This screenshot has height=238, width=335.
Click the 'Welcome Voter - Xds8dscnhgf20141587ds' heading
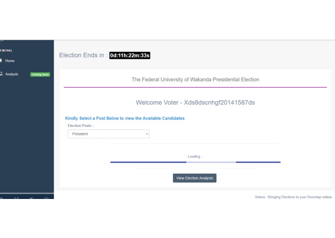(195, 103)
